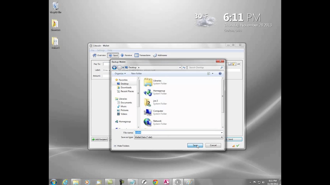
Task: Select Recent Places in Favorites
Action: click(x=125, y=91)
